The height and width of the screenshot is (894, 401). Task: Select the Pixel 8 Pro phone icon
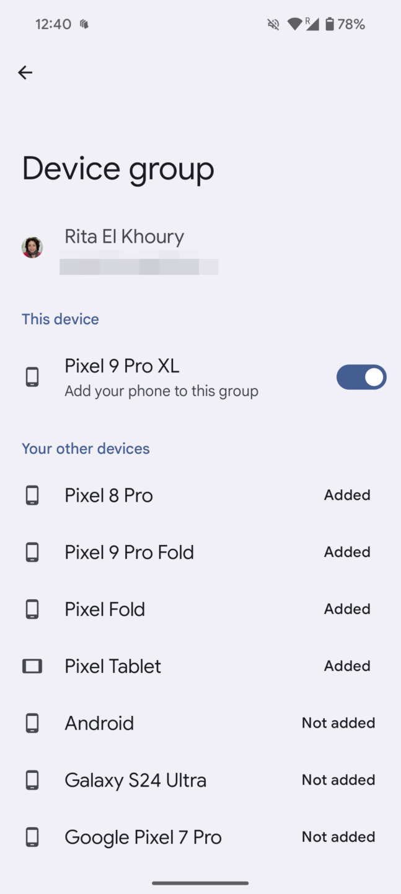click(32, 495)
